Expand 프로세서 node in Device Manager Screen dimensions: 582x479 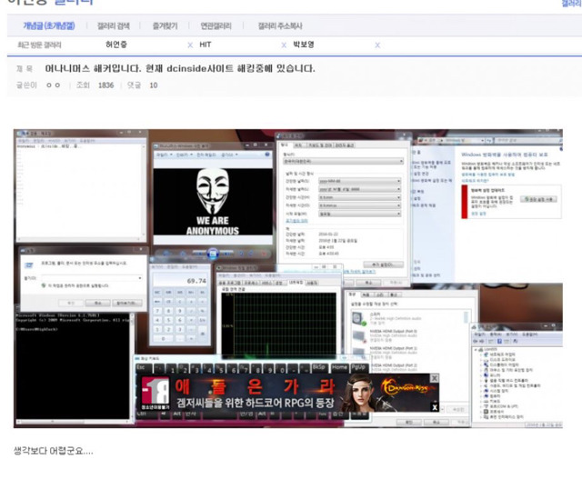pyautogui.click(x=481, y=412)
